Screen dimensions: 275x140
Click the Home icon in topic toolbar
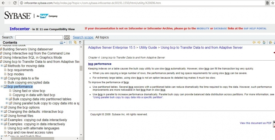click(264, 42)
